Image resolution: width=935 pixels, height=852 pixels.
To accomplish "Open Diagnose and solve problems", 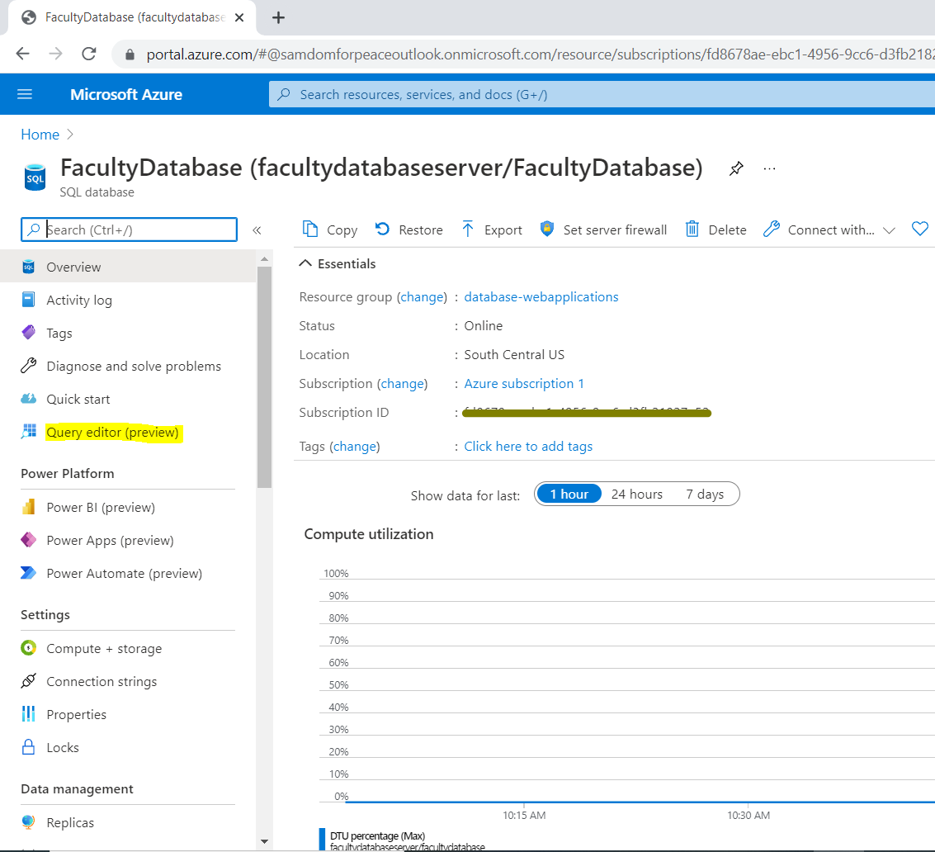I will point(128,366).
